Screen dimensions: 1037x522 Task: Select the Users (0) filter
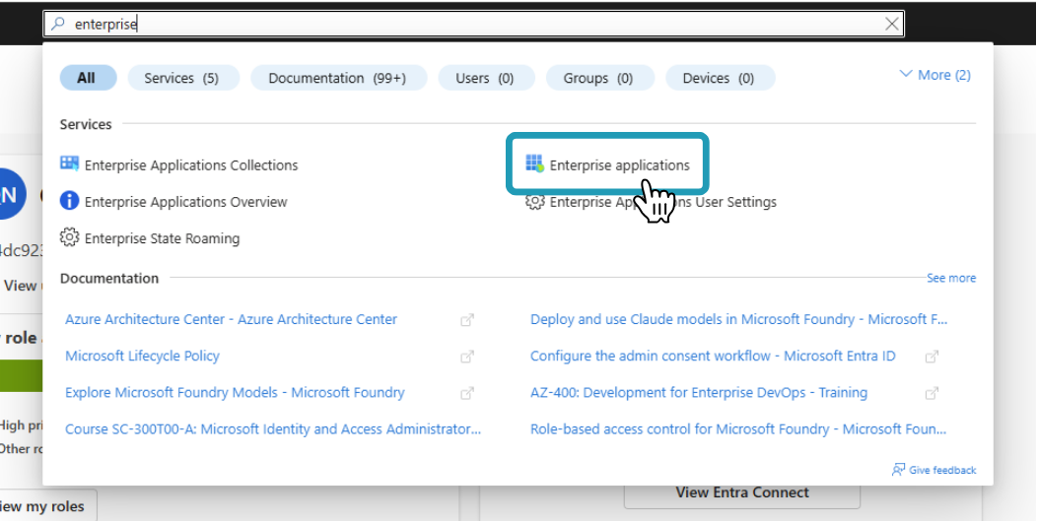(x=485, y=78)
